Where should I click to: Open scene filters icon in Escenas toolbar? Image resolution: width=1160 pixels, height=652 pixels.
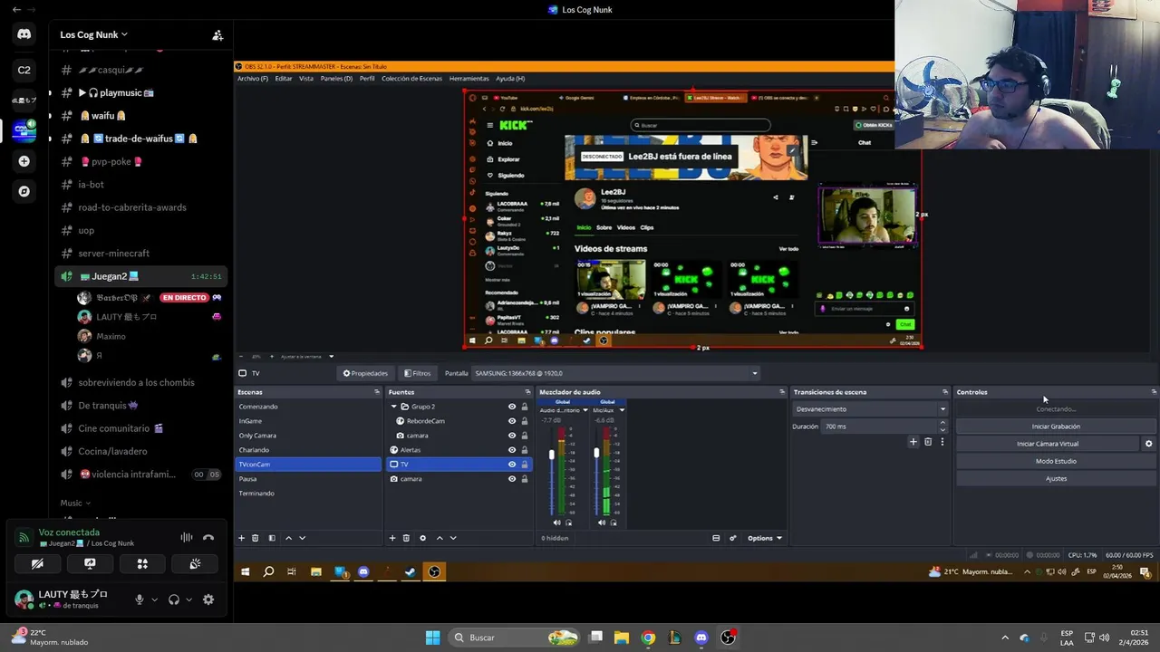(272, 538)
